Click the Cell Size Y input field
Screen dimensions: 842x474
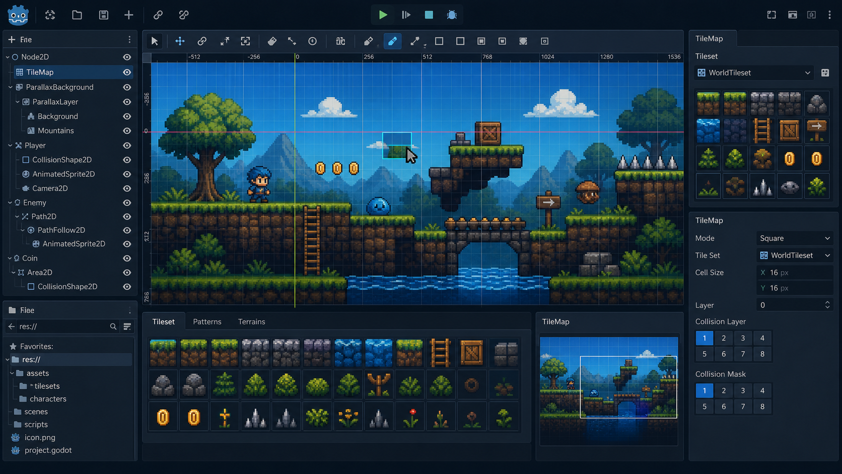click(794, 288)
